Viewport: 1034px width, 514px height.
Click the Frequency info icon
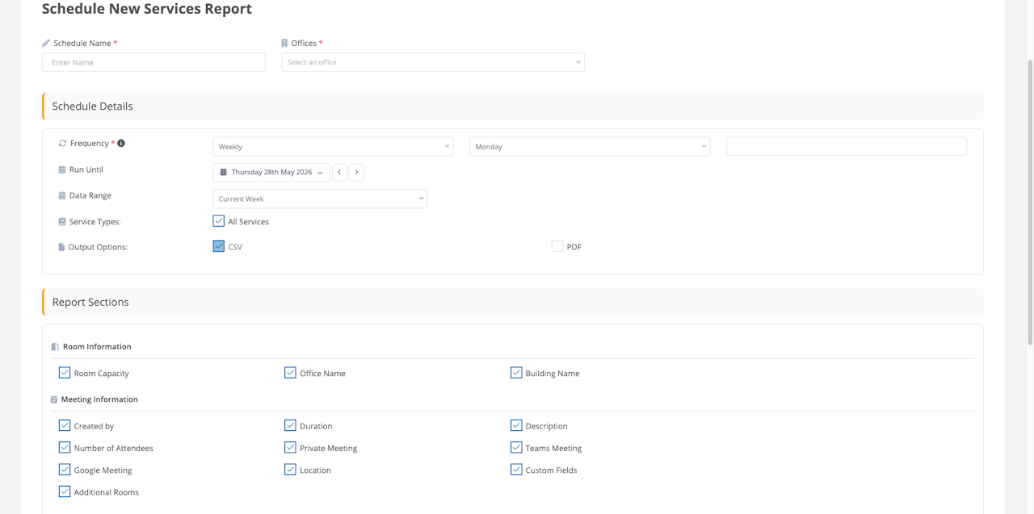(121, 144)
